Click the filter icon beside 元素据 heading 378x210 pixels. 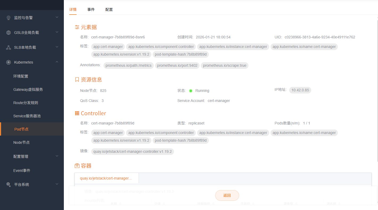(77, 27)
